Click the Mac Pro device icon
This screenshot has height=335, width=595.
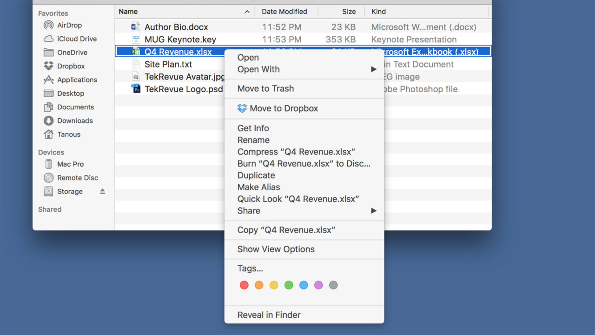point(48,164)
